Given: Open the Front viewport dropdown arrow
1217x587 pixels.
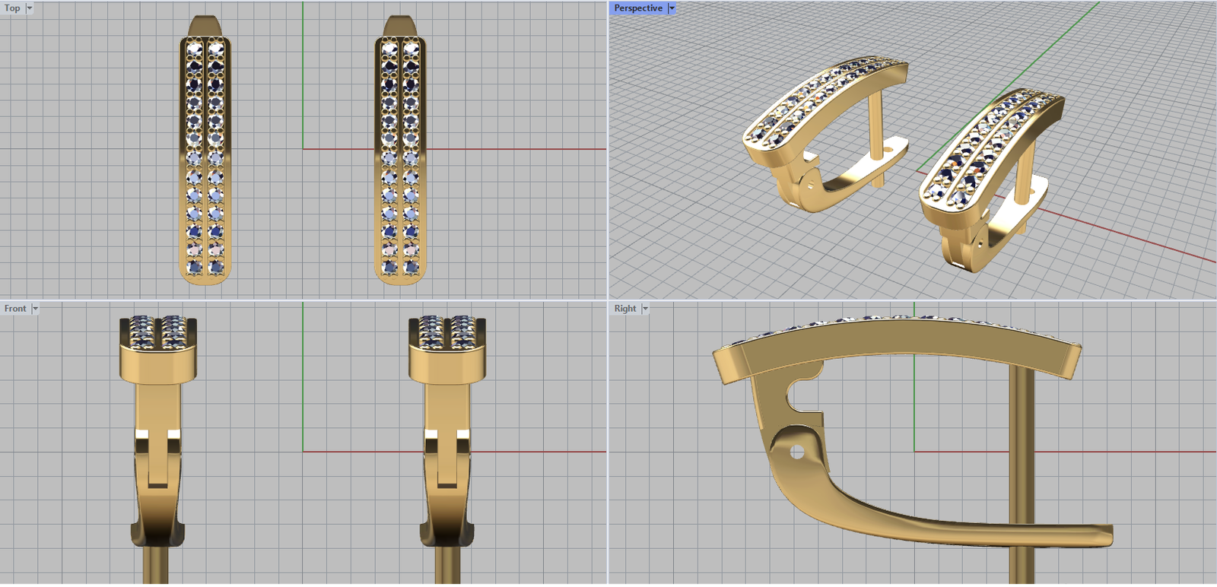Looking at the screenshot, I should click(x=35, y=309).
